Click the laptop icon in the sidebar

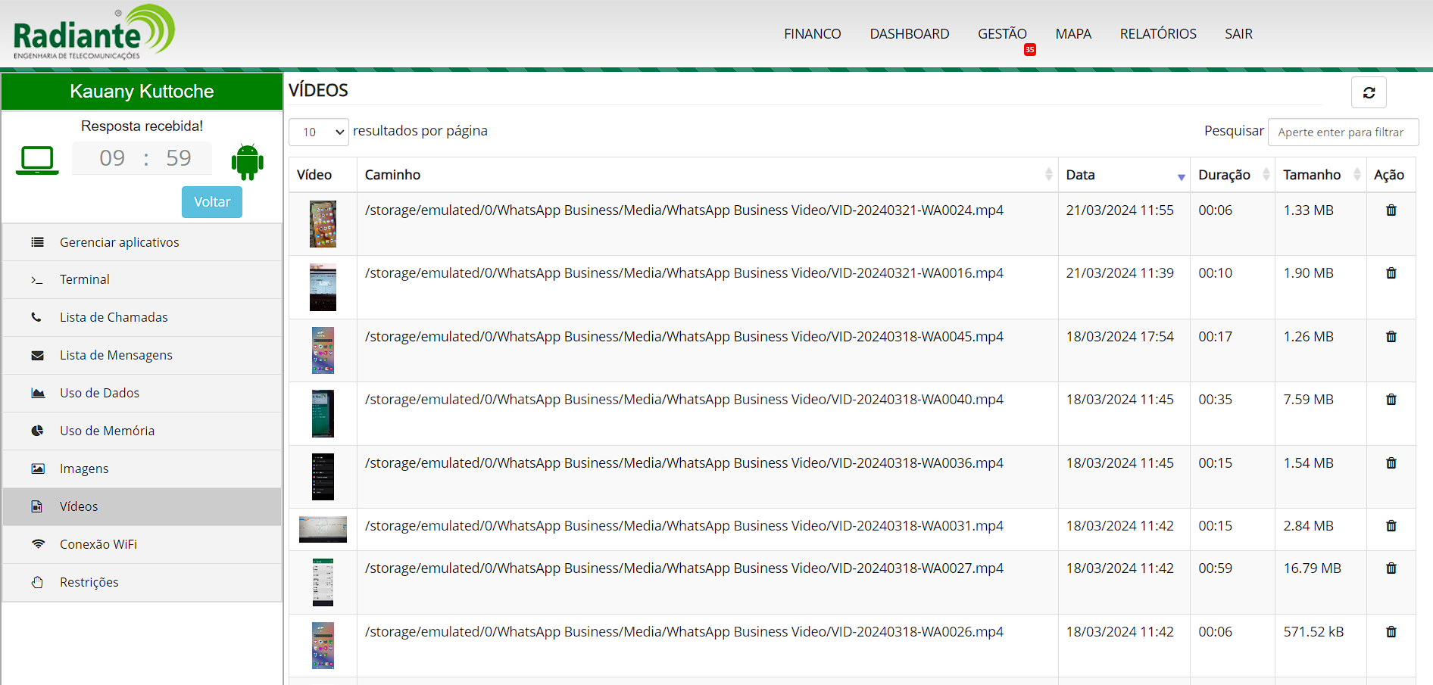point(37,160)
